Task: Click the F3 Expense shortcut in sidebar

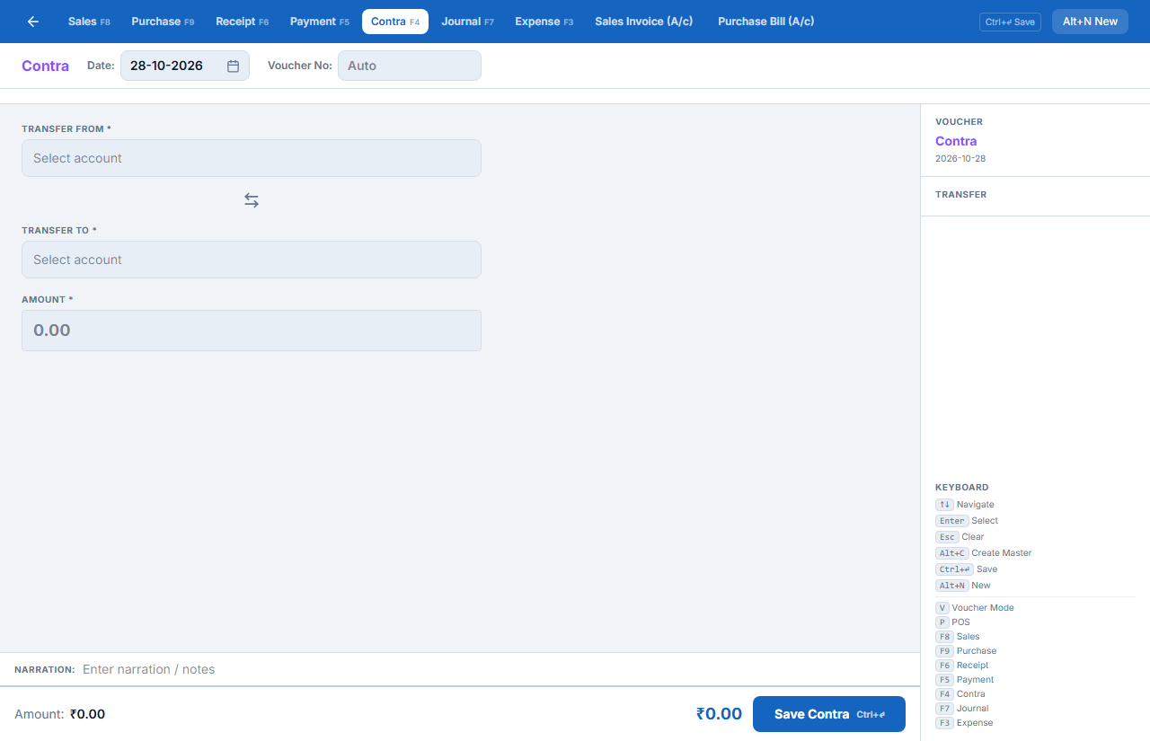Action: pyautogui.click(x=964, y=723)
